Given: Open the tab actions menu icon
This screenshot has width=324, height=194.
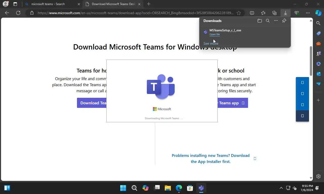Looking at the screenshot, I should coord(15,4).
